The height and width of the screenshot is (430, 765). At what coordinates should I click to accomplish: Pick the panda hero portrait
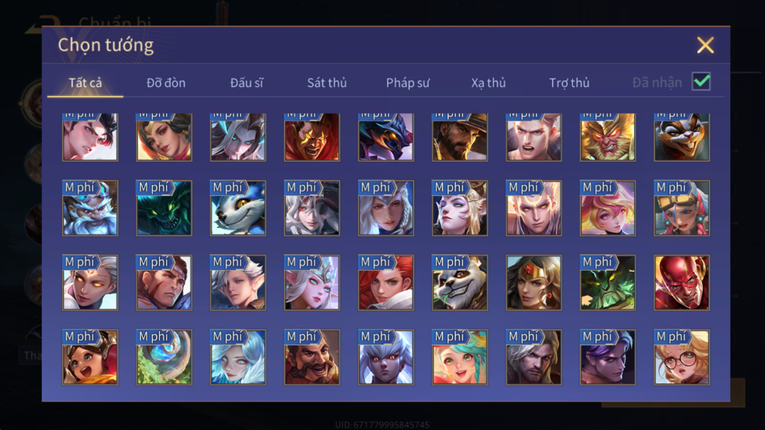tap(460, 282)
